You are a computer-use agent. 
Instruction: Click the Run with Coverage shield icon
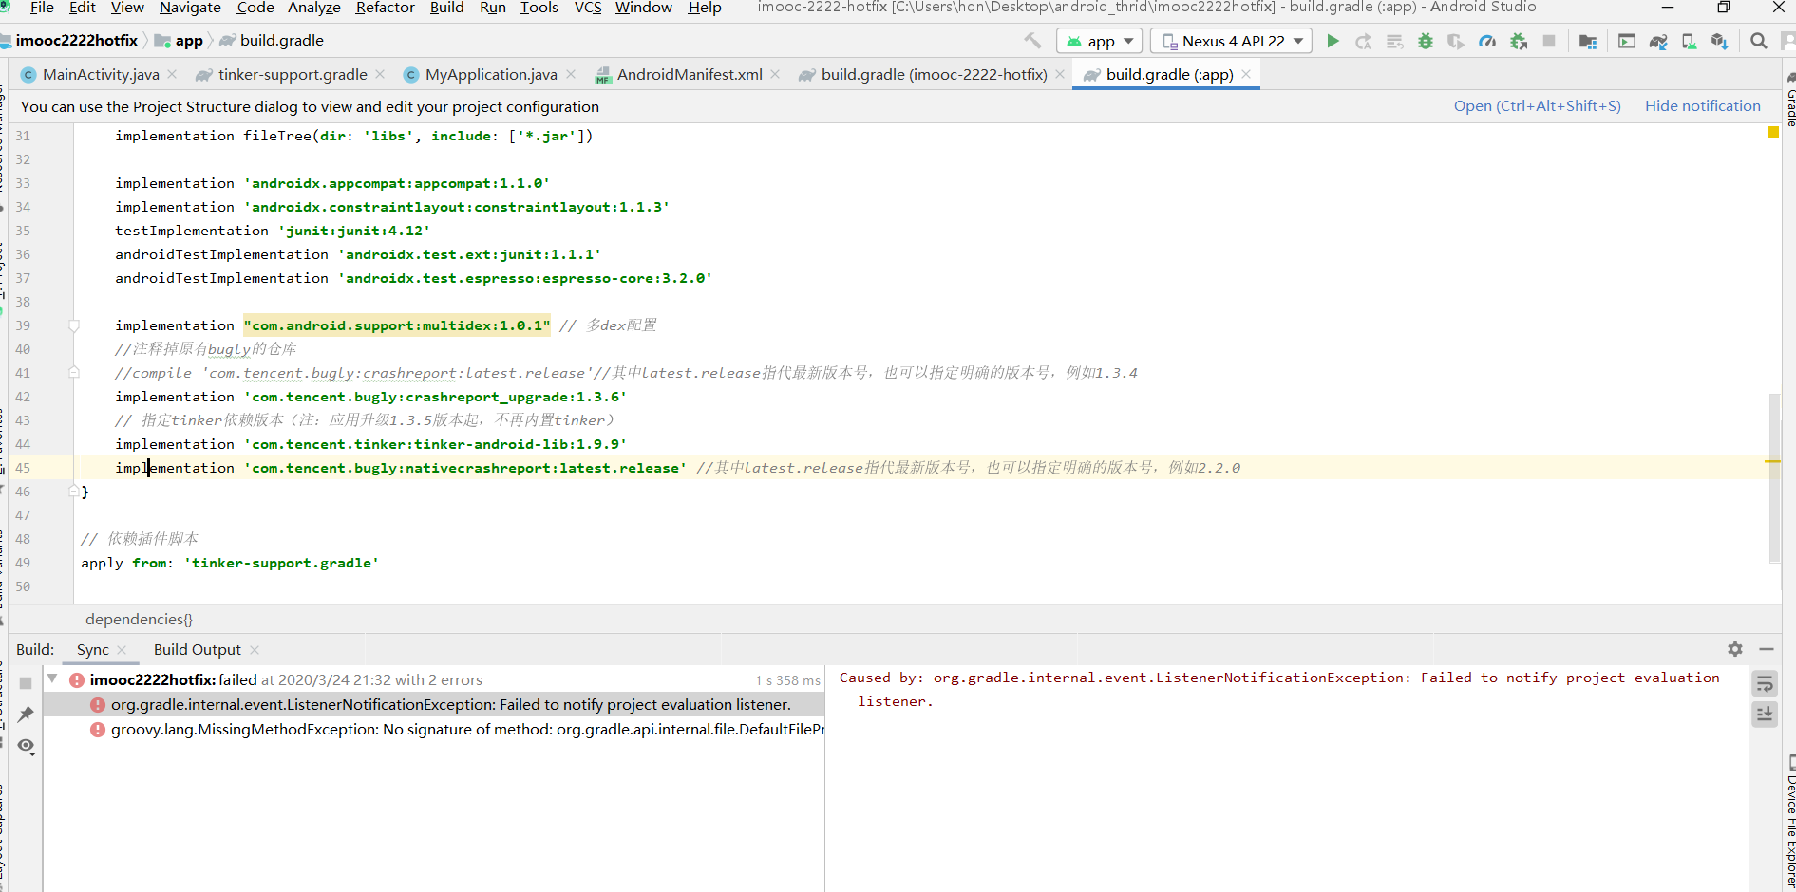[x=1456, y=41]
